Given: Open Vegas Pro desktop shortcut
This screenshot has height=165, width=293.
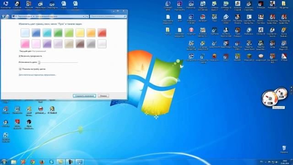Looking at the screenshot, I should (203, 5).
